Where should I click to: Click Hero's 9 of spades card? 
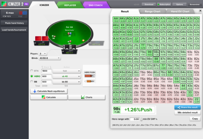tap(66, 47)
